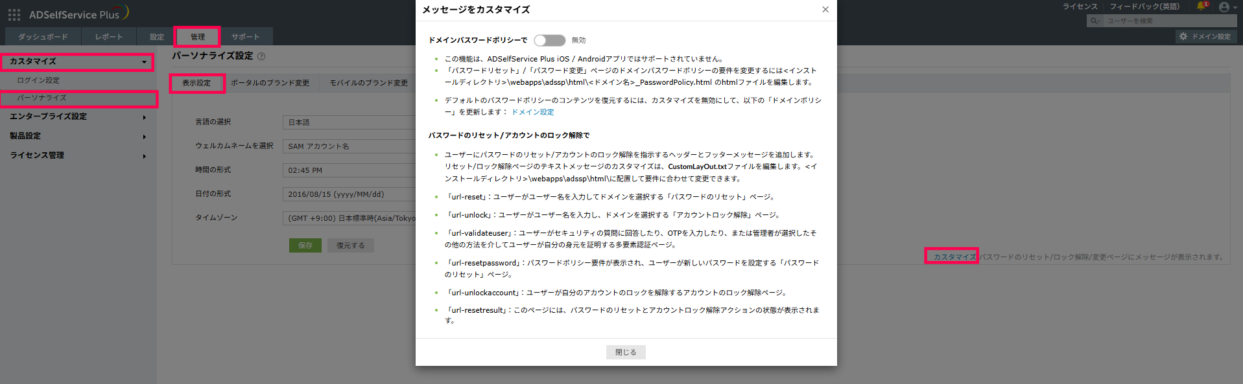
Task: Switch to the 設定 tab
Action: (157, 37)
